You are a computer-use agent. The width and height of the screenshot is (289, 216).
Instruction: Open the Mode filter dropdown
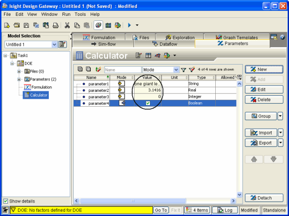(176, 70)
